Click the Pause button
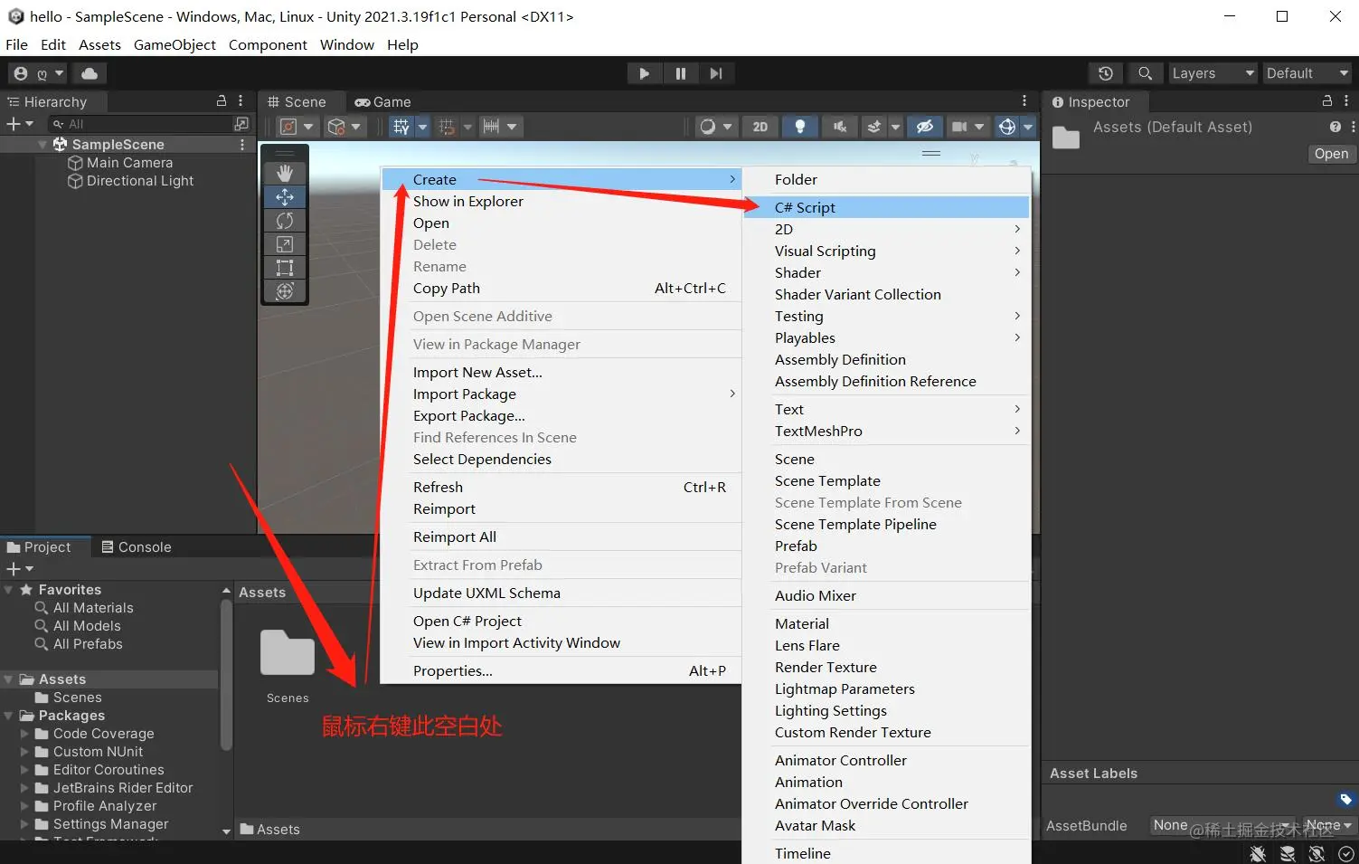This screenshot has height=864, width=1359. coord(680,73)
